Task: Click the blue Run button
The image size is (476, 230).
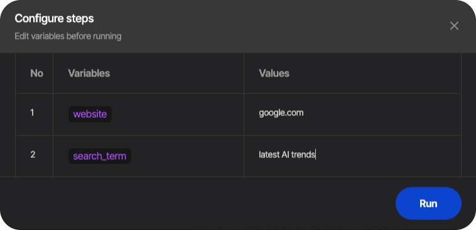Action: coord(428,203)
